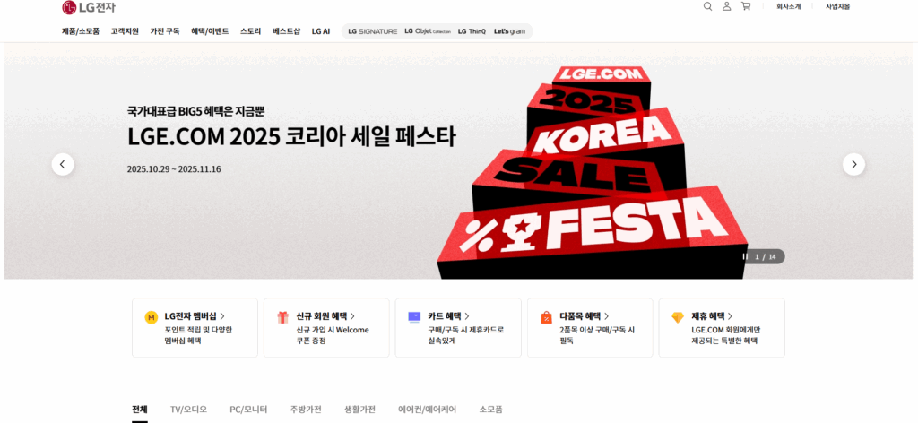Pause the banner slideshow
918x423 pixels.
click(x=745, y=256)
